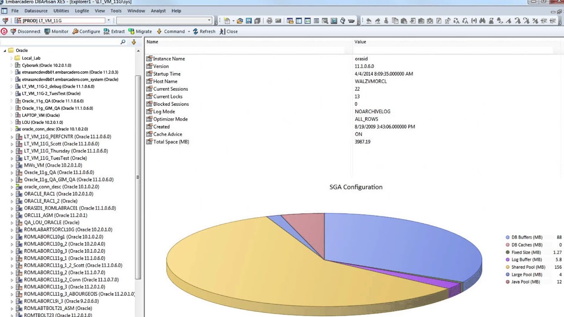The height and width of the screenshot is (317, 564).
Task: Select LAPTOP_VM (Oracle) in tree
Action: (x=41, y=115)
